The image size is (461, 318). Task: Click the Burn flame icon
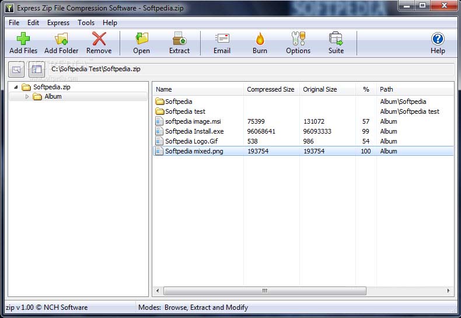pos(260,39)
